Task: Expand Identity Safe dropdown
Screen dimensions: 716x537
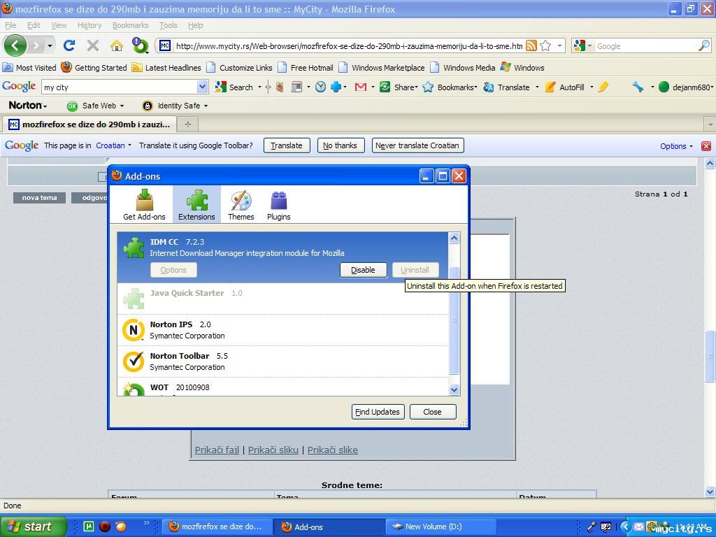Action: (x=206, y=106)
